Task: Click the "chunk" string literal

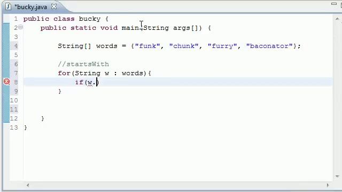Action: (184, 46)
